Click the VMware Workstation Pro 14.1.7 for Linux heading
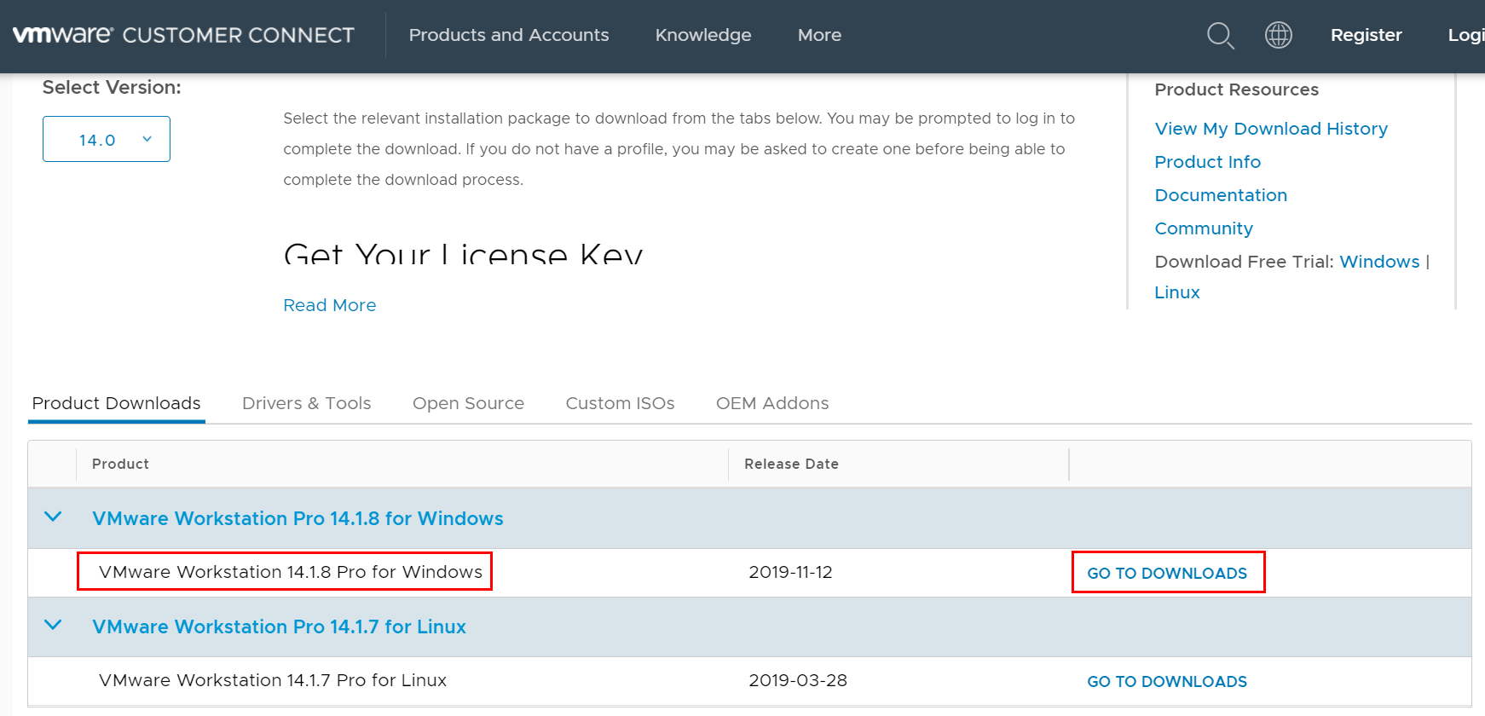The image size is (1485, 716). [279, 626]
